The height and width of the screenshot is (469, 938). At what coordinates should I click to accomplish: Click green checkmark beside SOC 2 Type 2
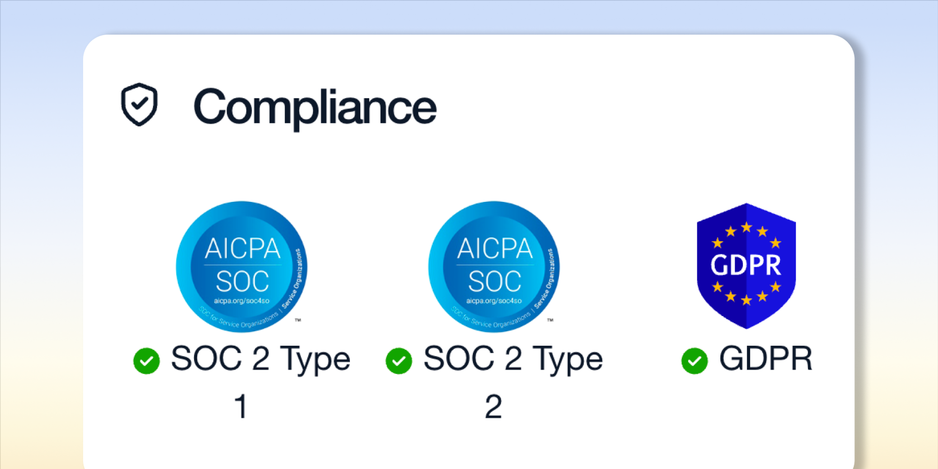399,361
